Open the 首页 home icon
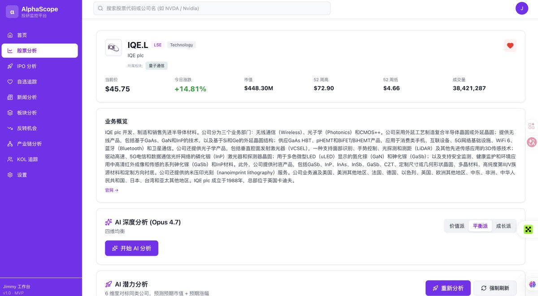 [10, 35]
